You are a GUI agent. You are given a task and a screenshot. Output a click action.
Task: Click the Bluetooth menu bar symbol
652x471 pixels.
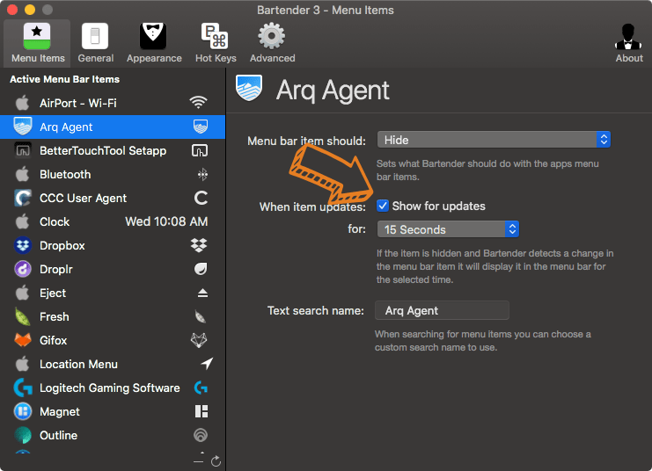pos(202,175)
